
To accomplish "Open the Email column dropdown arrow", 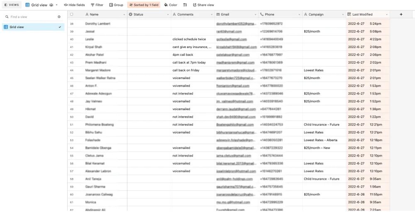I will pyautogui.click(x=255, y=14).
